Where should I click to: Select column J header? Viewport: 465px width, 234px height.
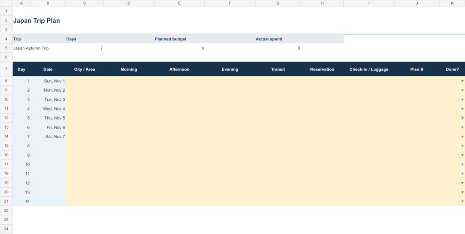pos(417,3)
